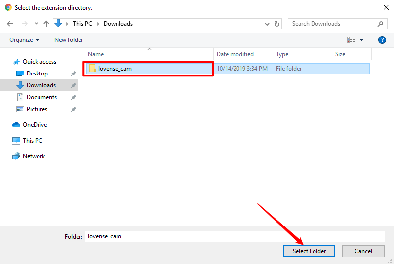Screen dimensions: 394x264
Task: Sort by Date modified column
Action: pyautogui.click(x=236, y=54)
